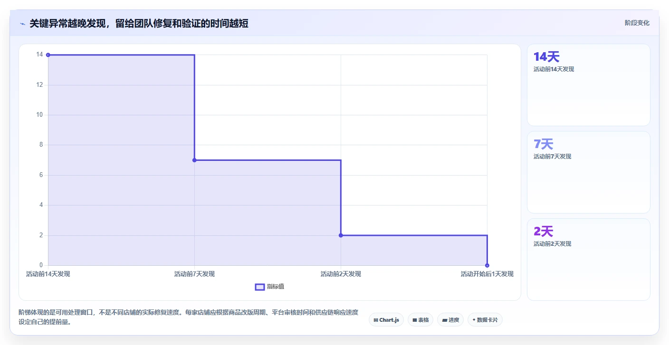The height and width of the screenshot is (345, 669).
Task: Click the 数据卡片 chip star icon
Action: click(x=474, y=320)
